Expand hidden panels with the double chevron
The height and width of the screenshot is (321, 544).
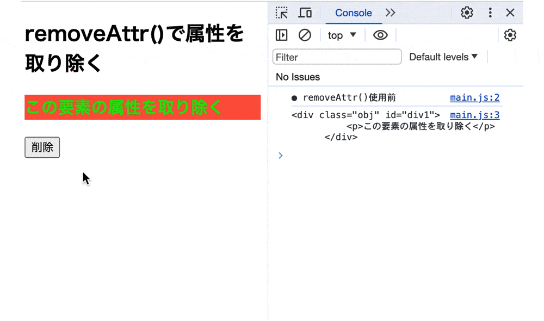click(x=391, y=13)
